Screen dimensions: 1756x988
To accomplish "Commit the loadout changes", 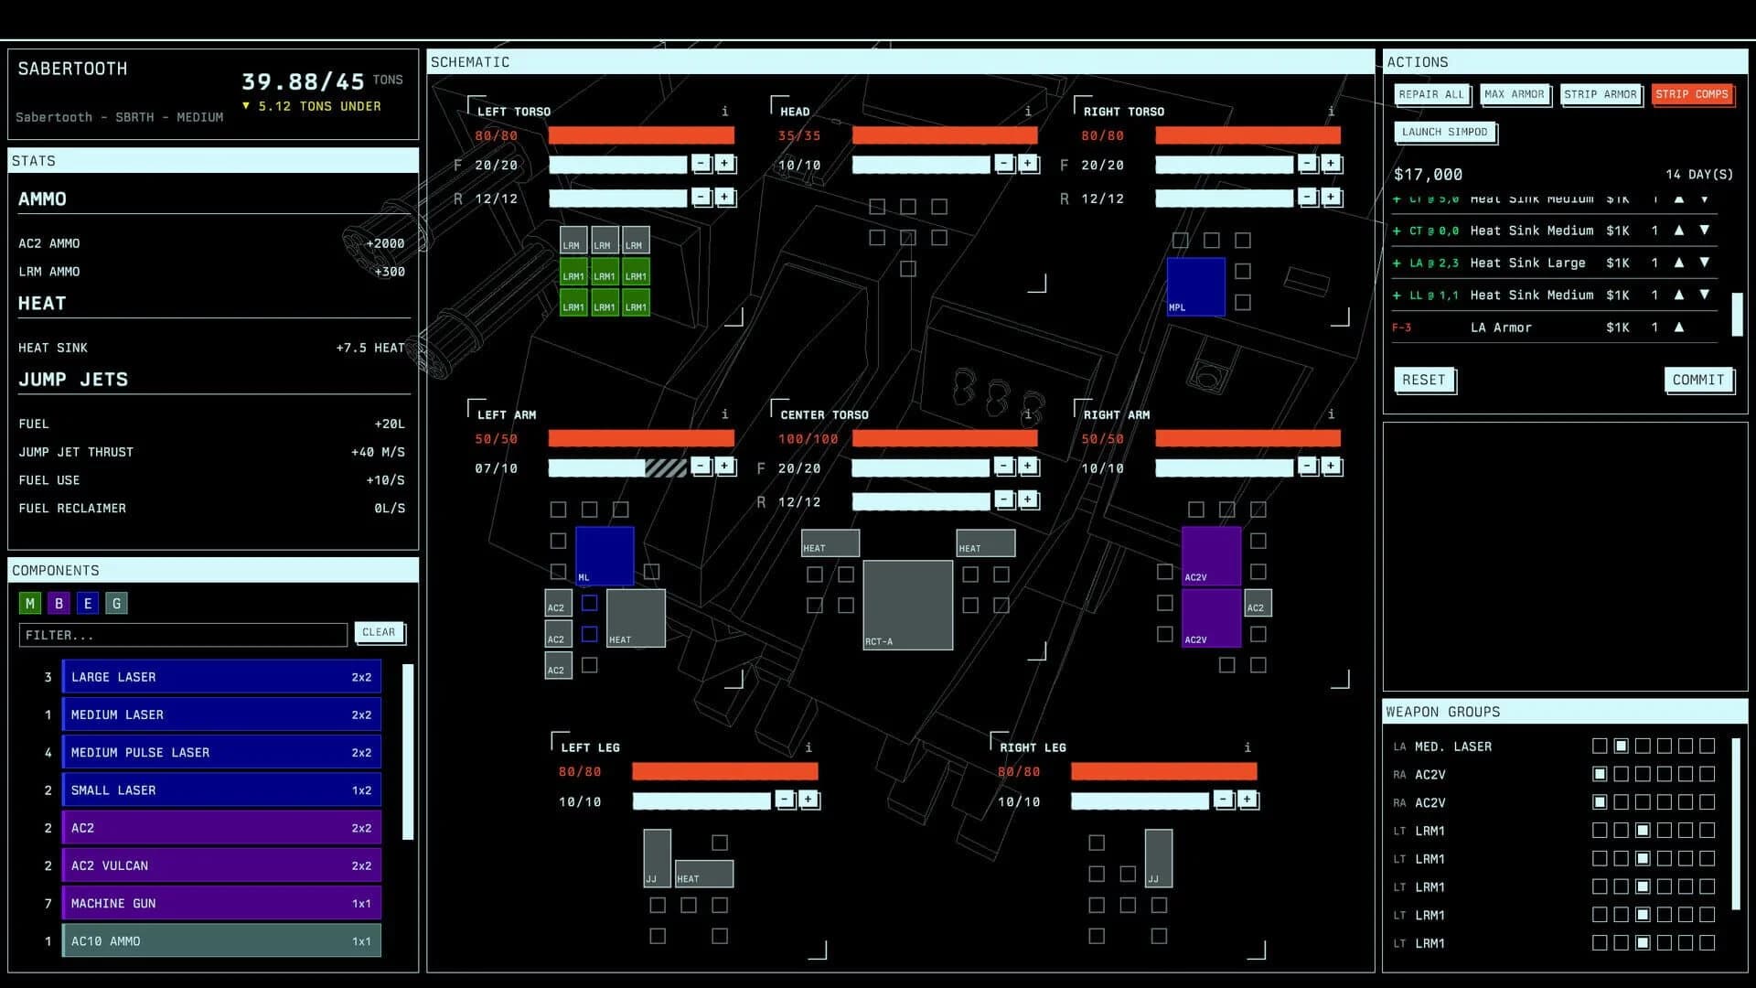I will 1697,380.
